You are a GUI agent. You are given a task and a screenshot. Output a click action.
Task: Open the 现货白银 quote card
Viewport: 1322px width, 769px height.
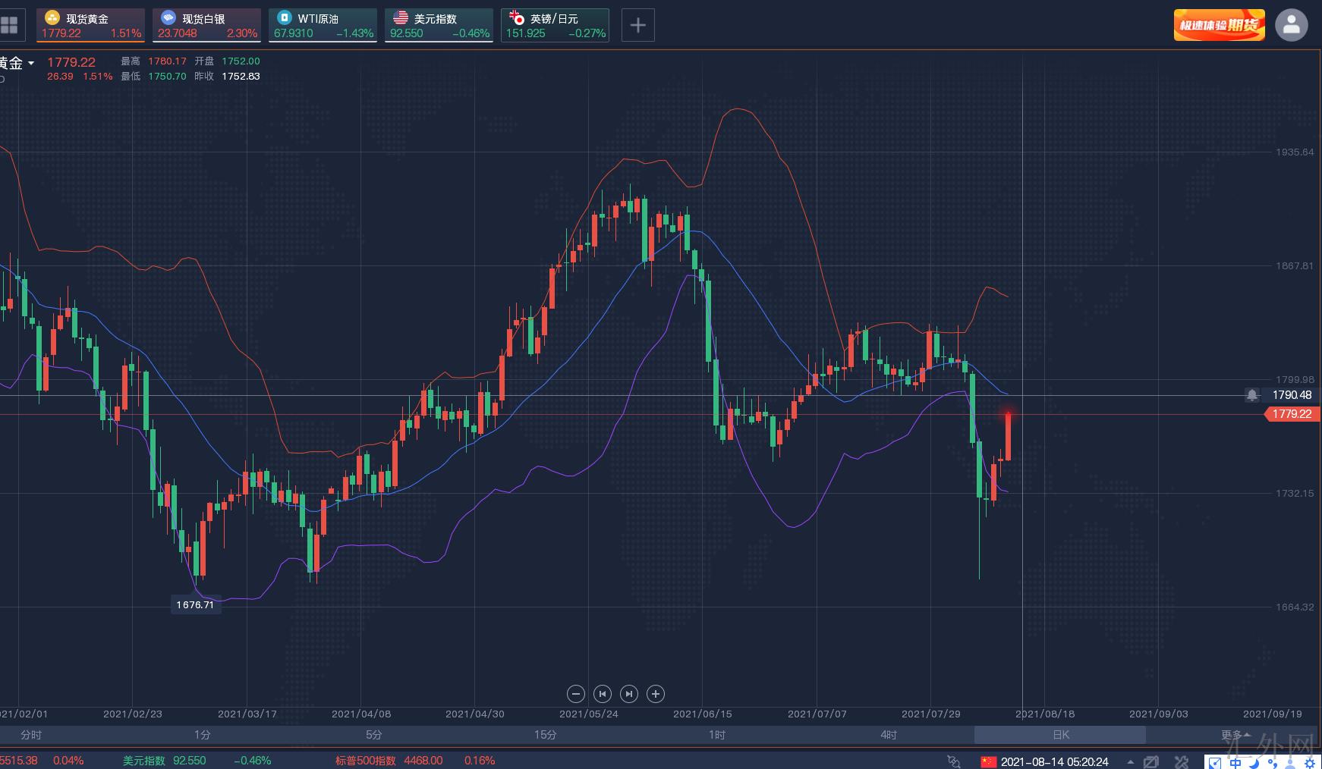(206, 25)
